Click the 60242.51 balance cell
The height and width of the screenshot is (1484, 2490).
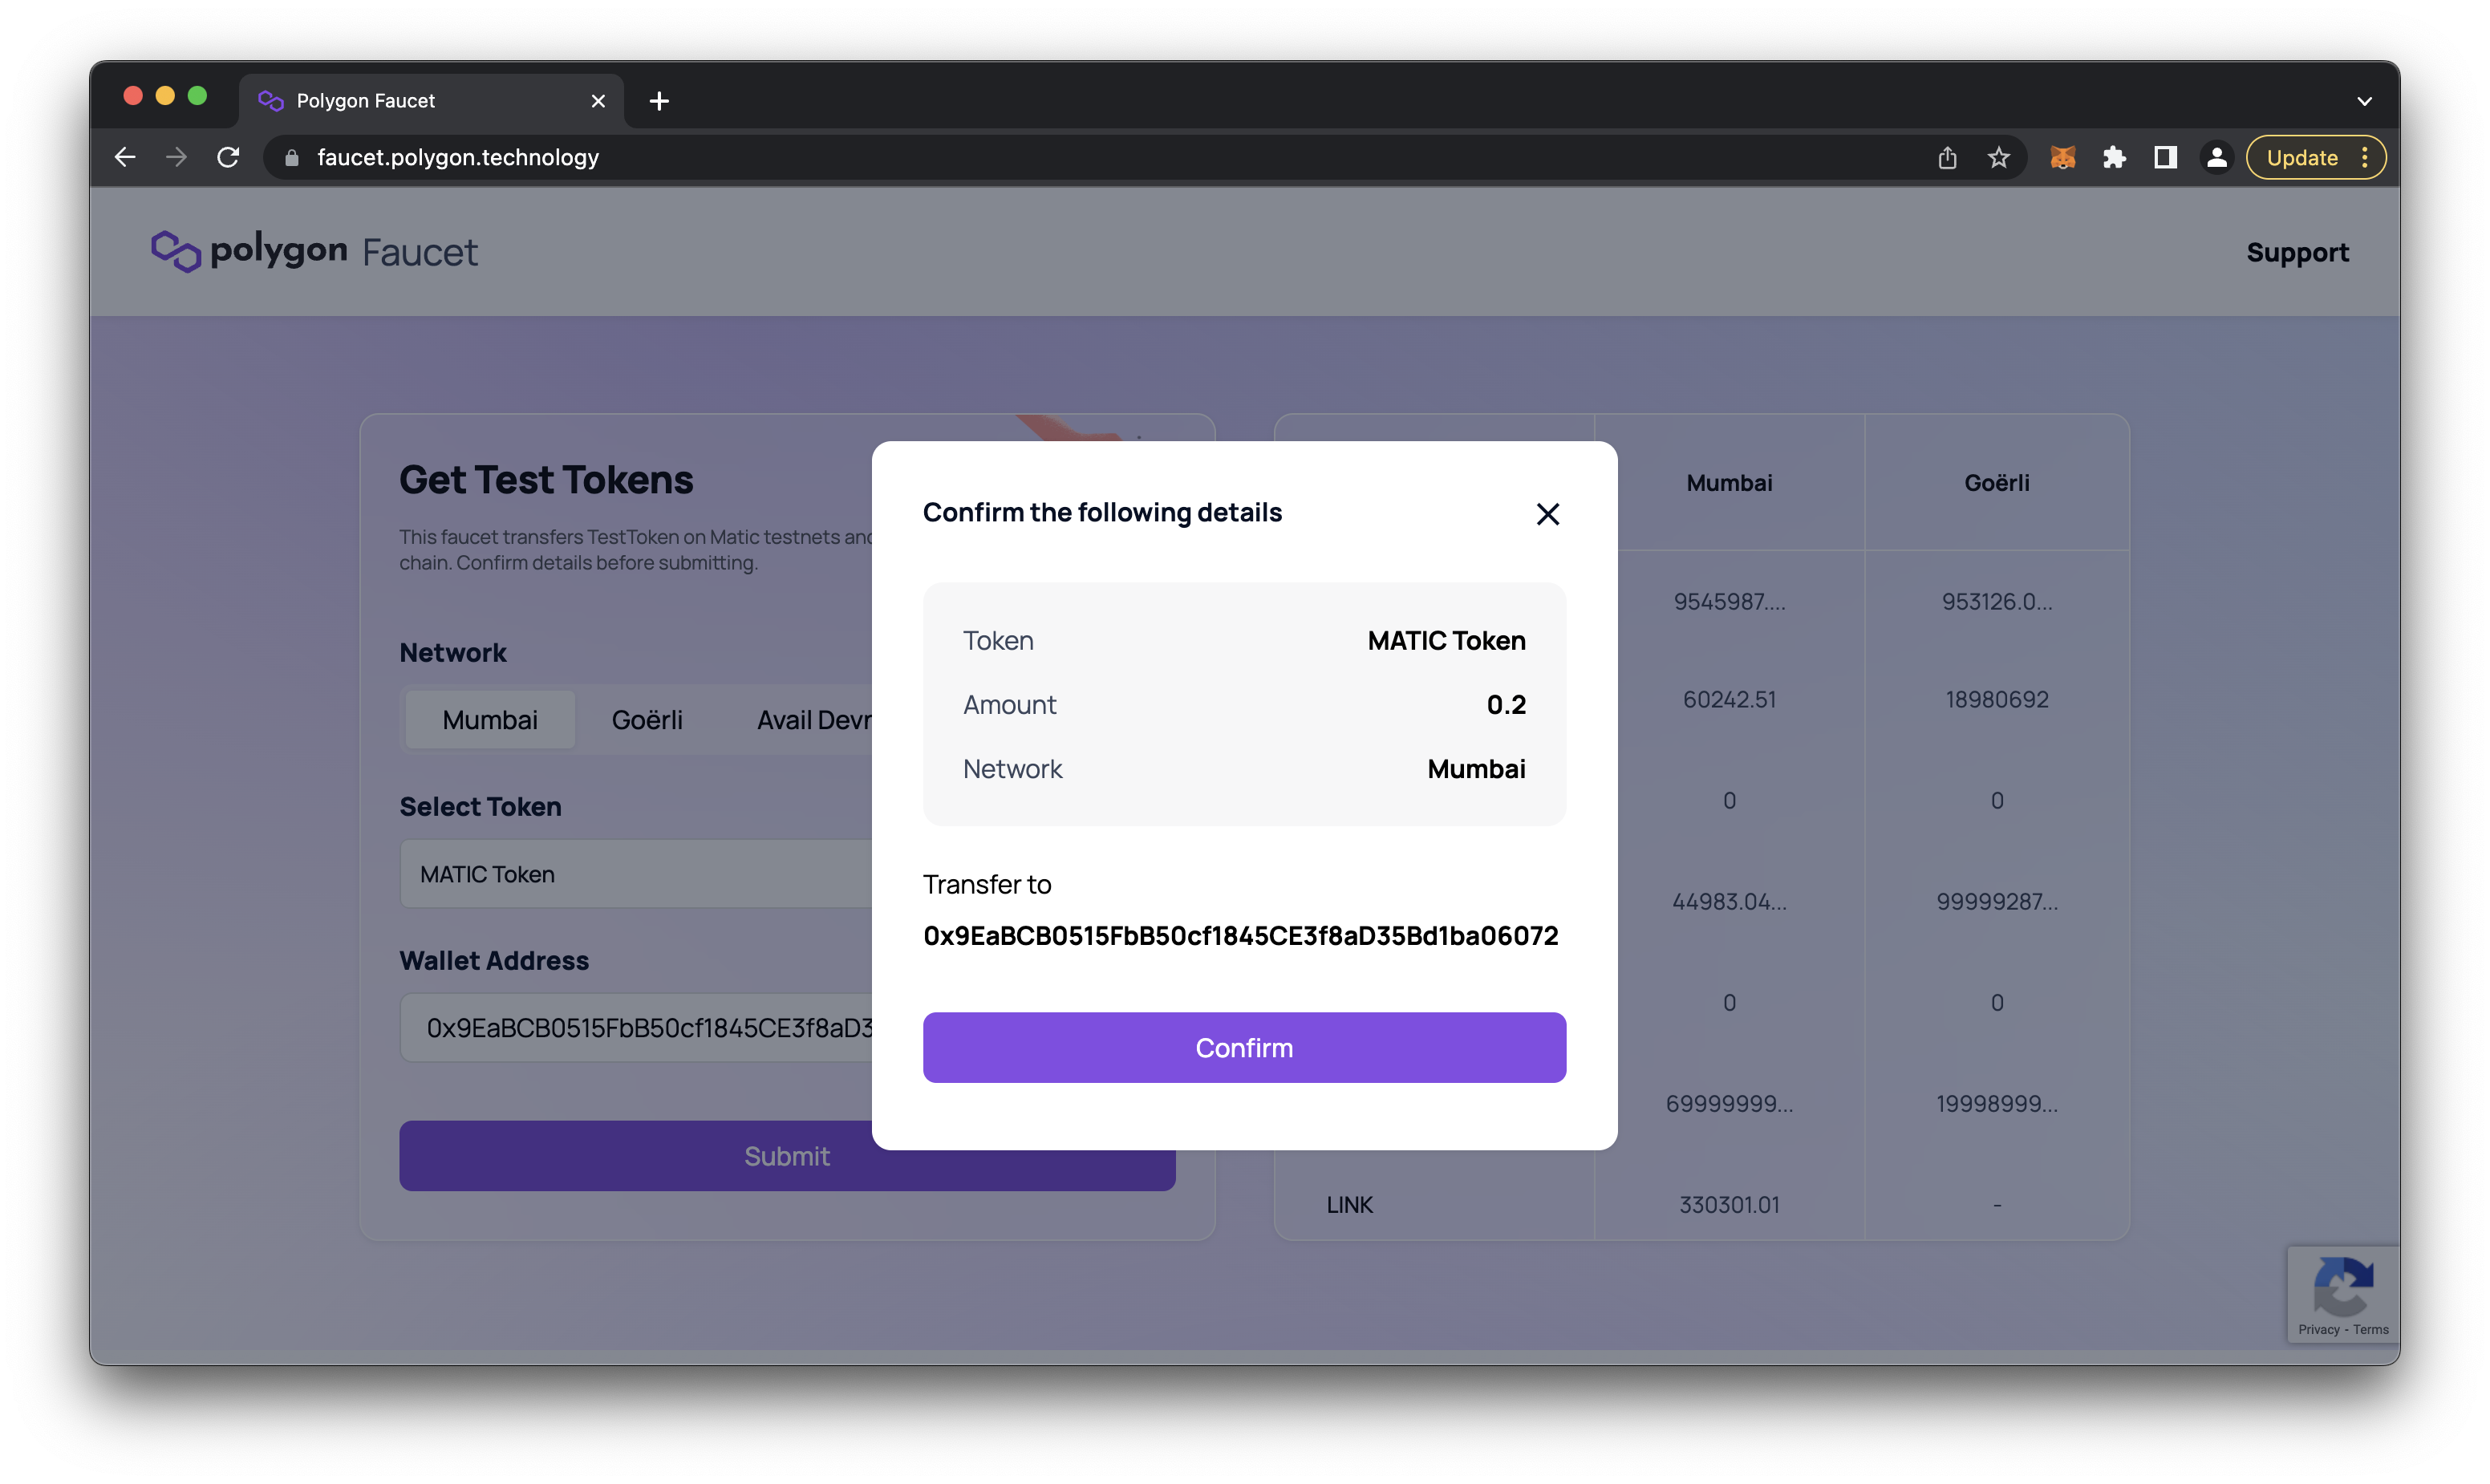click(x=1729, y=699)
